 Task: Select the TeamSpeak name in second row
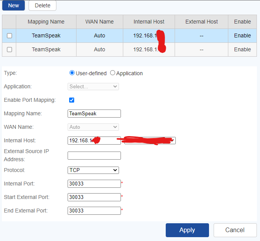click(x=46, y=49)
